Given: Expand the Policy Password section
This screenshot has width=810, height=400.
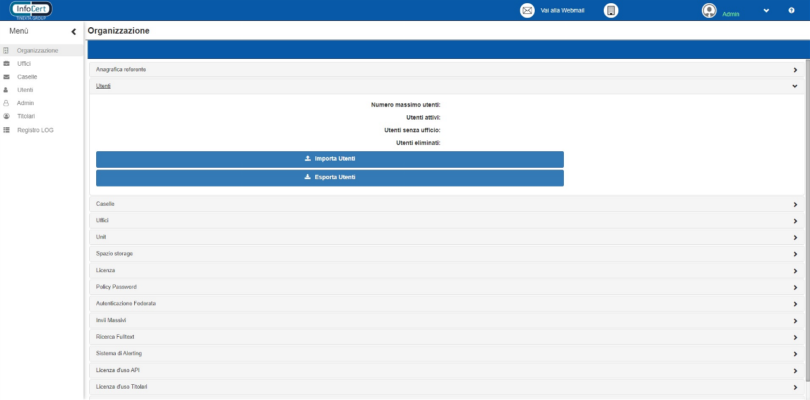Looking at the screenshot, I should 795,287.
